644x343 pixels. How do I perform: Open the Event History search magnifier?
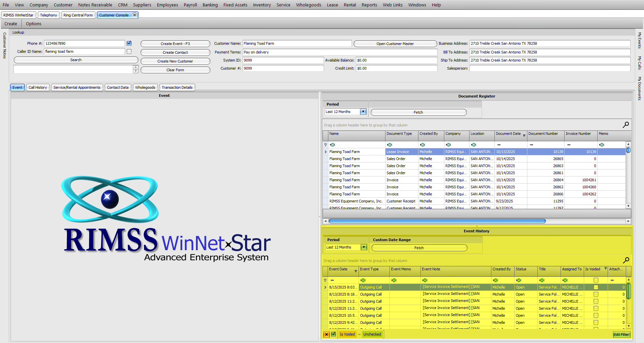tap(626, 260)
